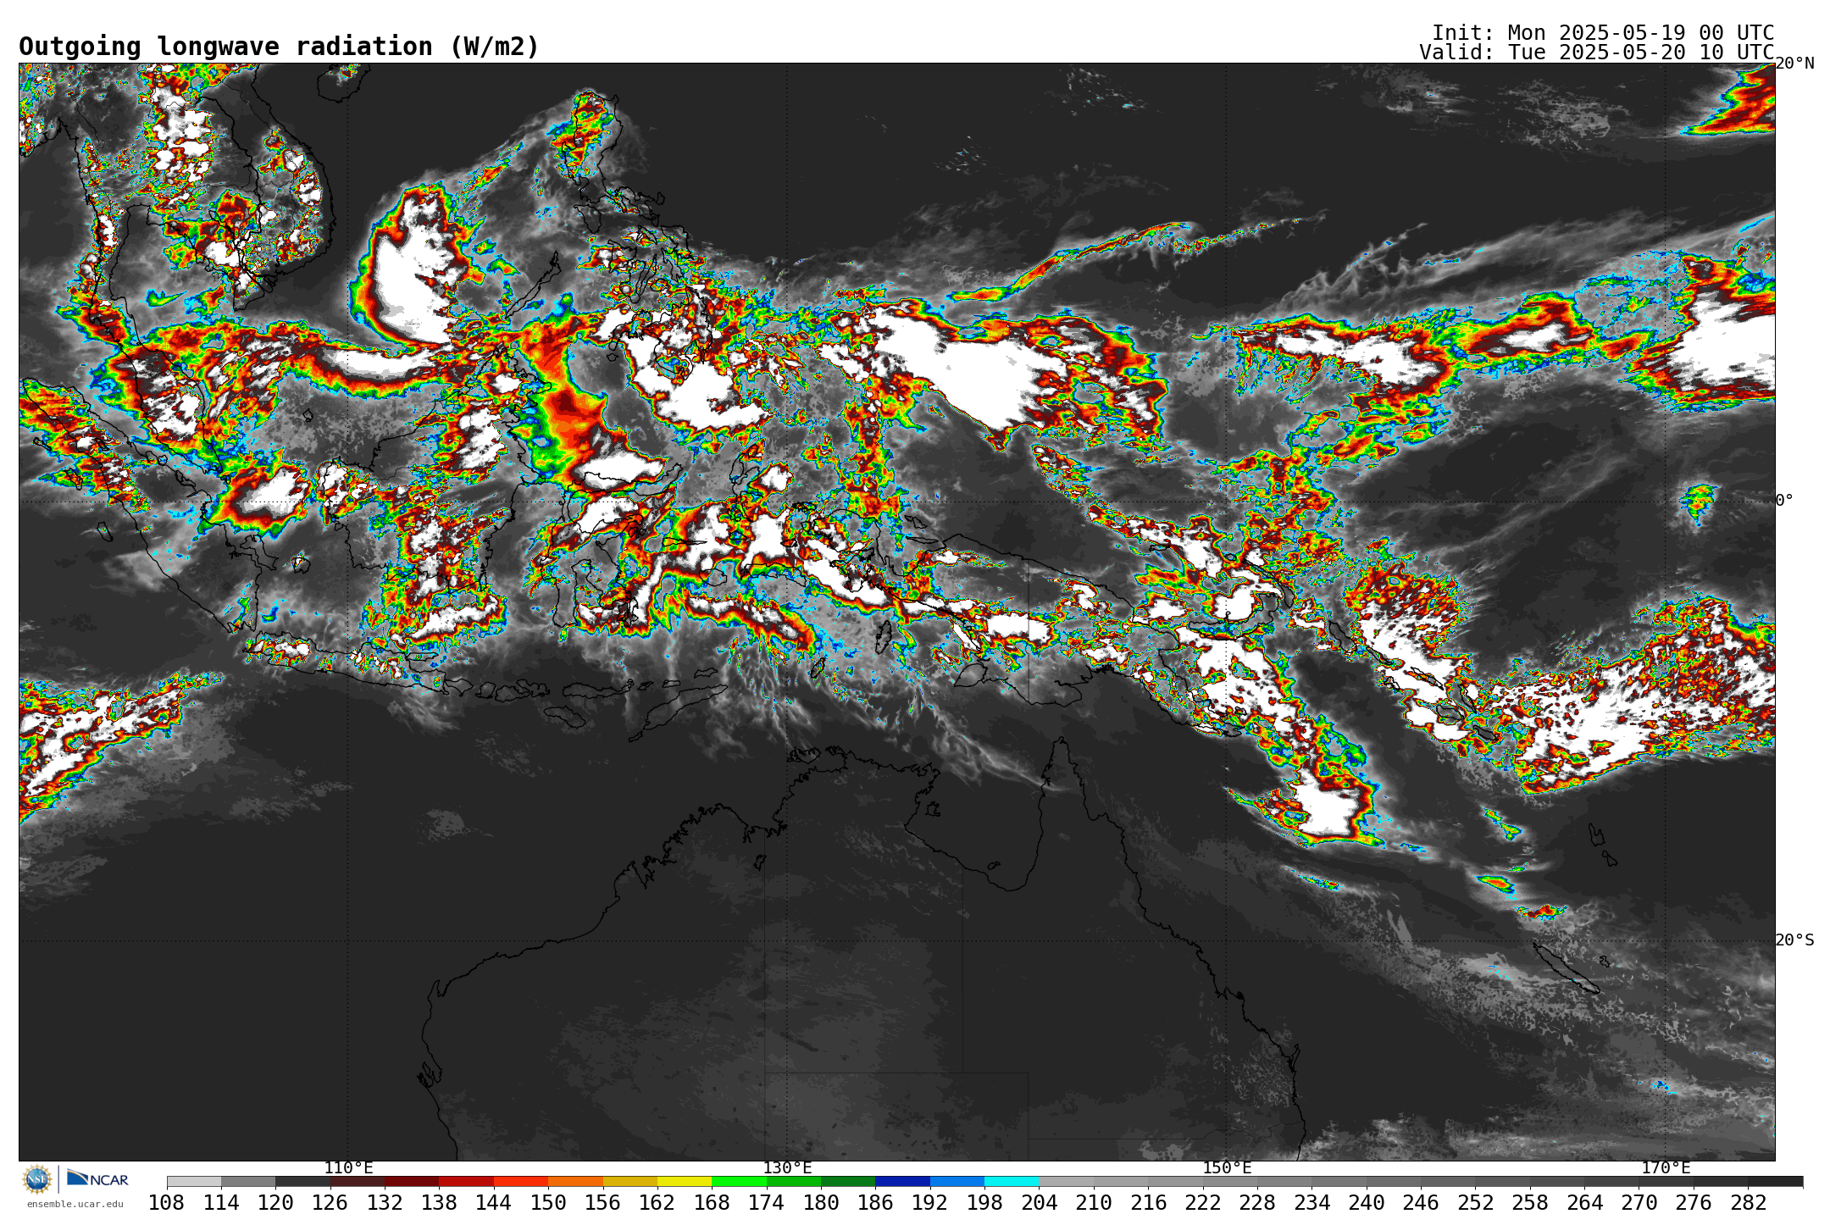The image size is (1830, 1214).
Task: Pick the dark brown 126–132 colorbar swatch
Action: (x=358, y=1182)
